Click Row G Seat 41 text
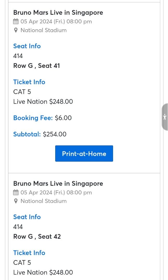Viewport: 168px width, 280px height. [37, 66]
